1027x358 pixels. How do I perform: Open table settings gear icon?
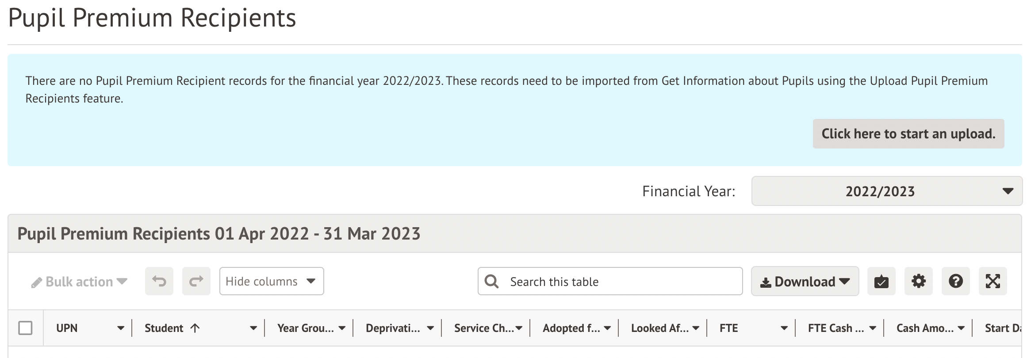pyautogui.click(x=918, y=281)
